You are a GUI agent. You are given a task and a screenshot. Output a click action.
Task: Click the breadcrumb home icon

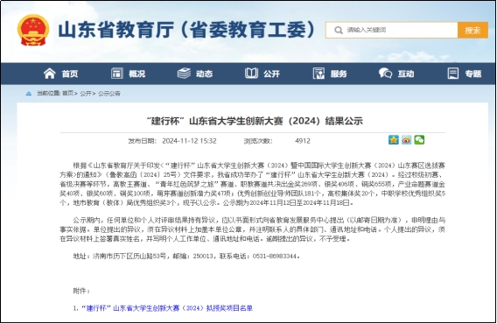(29, 94)
